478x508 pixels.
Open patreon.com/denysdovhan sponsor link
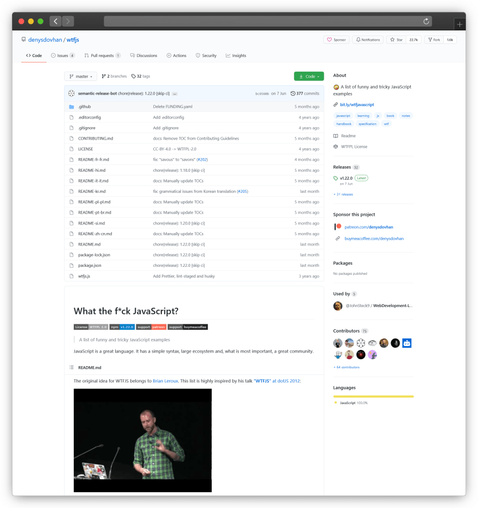pyautogui.click(x=369, y=227)
